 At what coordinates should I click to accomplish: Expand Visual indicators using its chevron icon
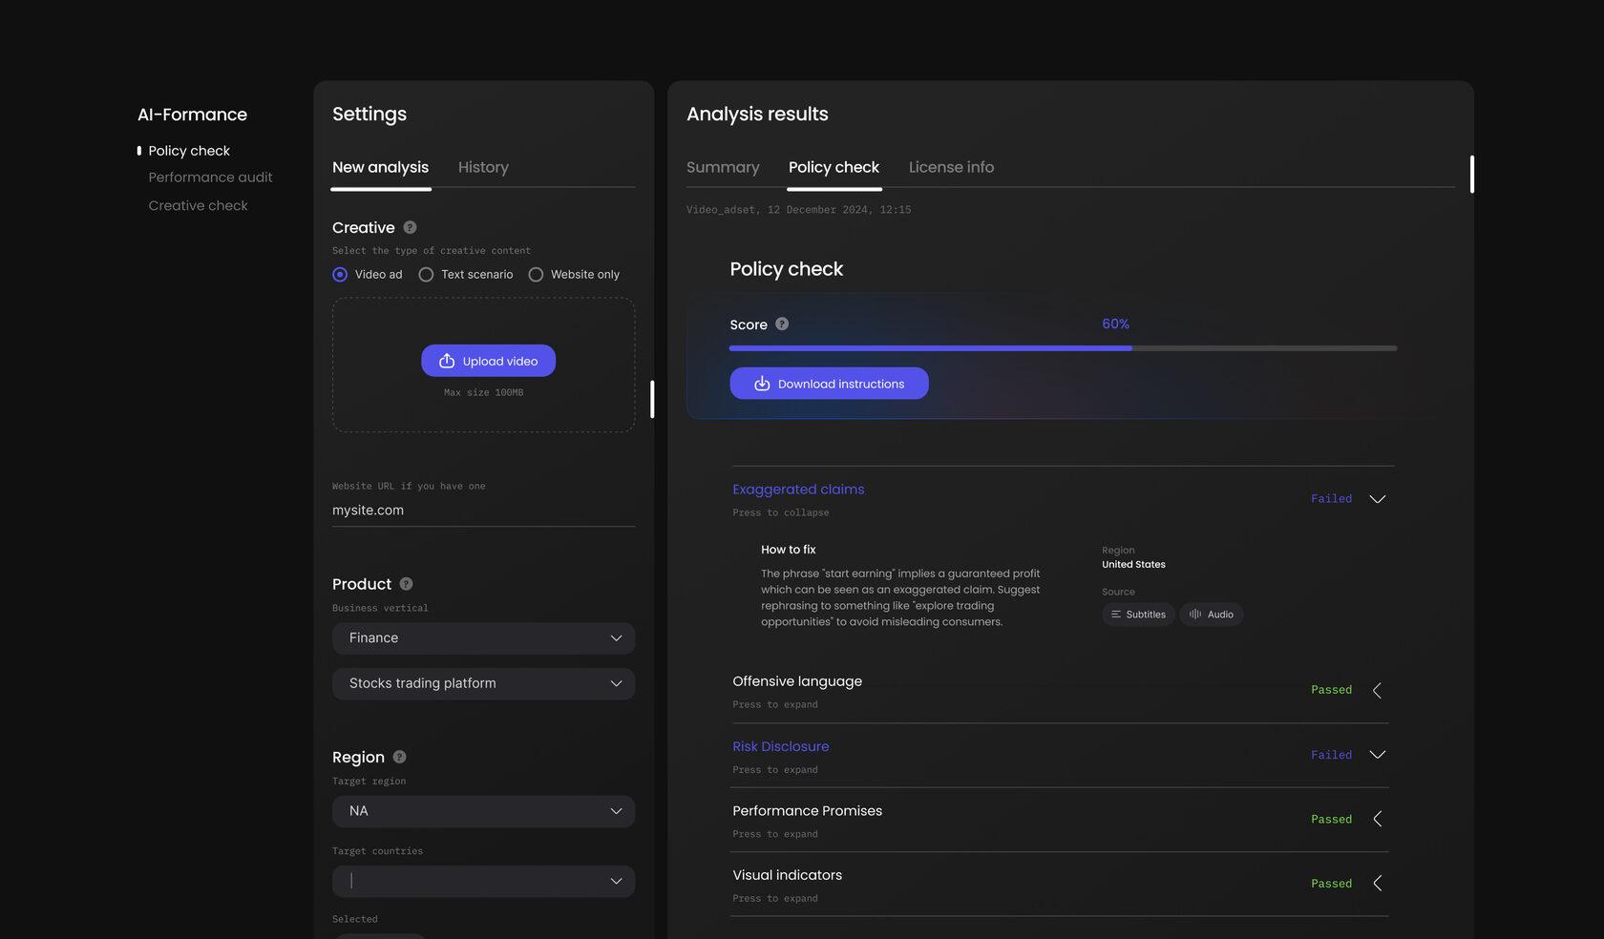click(x=1377, y=884)
